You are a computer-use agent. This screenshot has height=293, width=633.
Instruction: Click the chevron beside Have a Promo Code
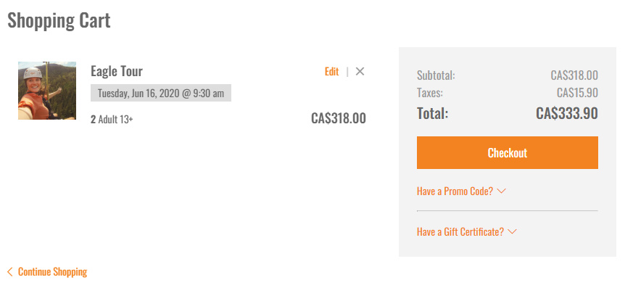click(x=501, y=191)
